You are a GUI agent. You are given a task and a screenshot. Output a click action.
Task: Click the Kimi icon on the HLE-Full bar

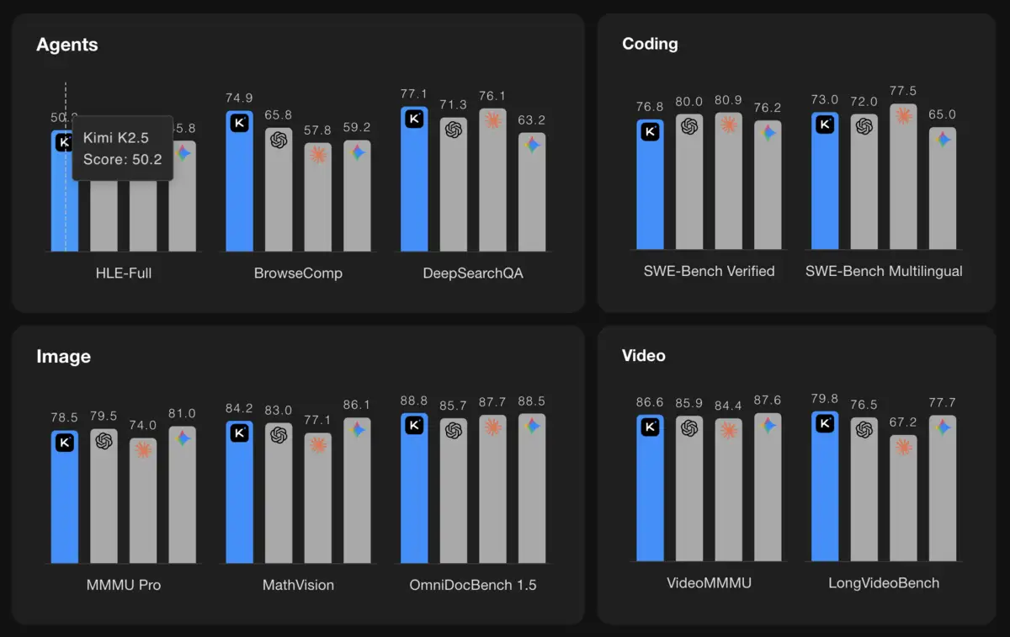click(x=64, y=142)
